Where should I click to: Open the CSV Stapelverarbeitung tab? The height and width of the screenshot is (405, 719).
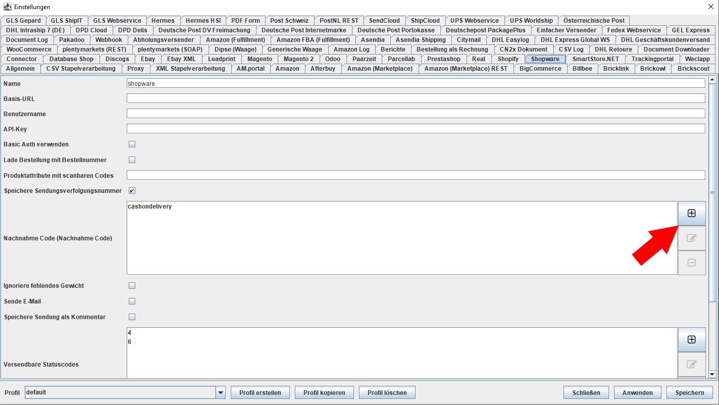(x=82, y=69)
